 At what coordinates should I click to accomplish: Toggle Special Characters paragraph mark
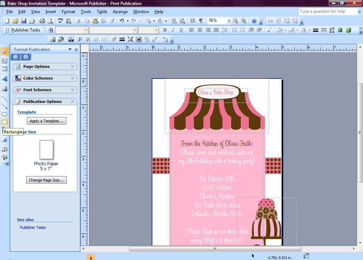pos(201,21)
